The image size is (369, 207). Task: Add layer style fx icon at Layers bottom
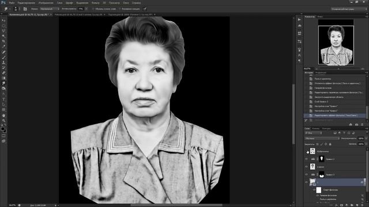click(336, 205)
